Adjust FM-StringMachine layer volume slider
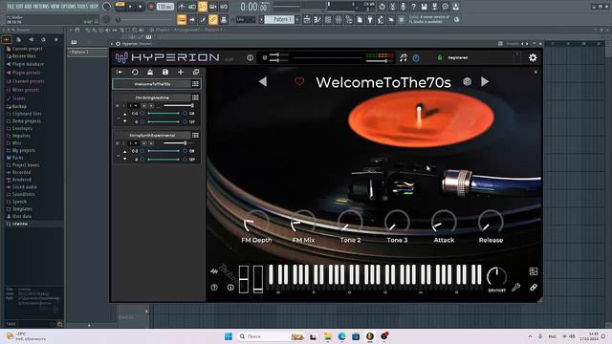Image resolution: width=612 pixels, height=344 pixels. 178,106
